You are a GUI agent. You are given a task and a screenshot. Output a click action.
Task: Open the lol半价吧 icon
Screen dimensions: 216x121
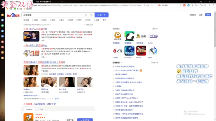click(129, 51)
